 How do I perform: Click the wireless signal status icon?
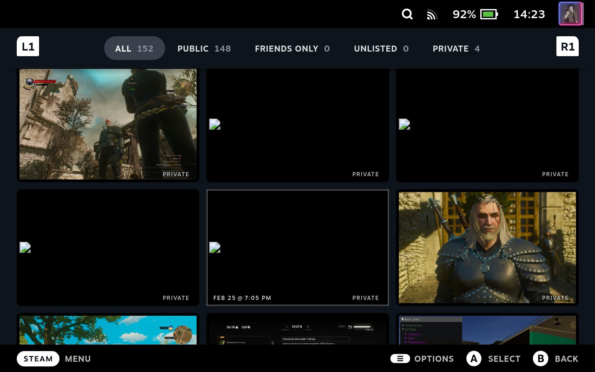tap(432, 15)
